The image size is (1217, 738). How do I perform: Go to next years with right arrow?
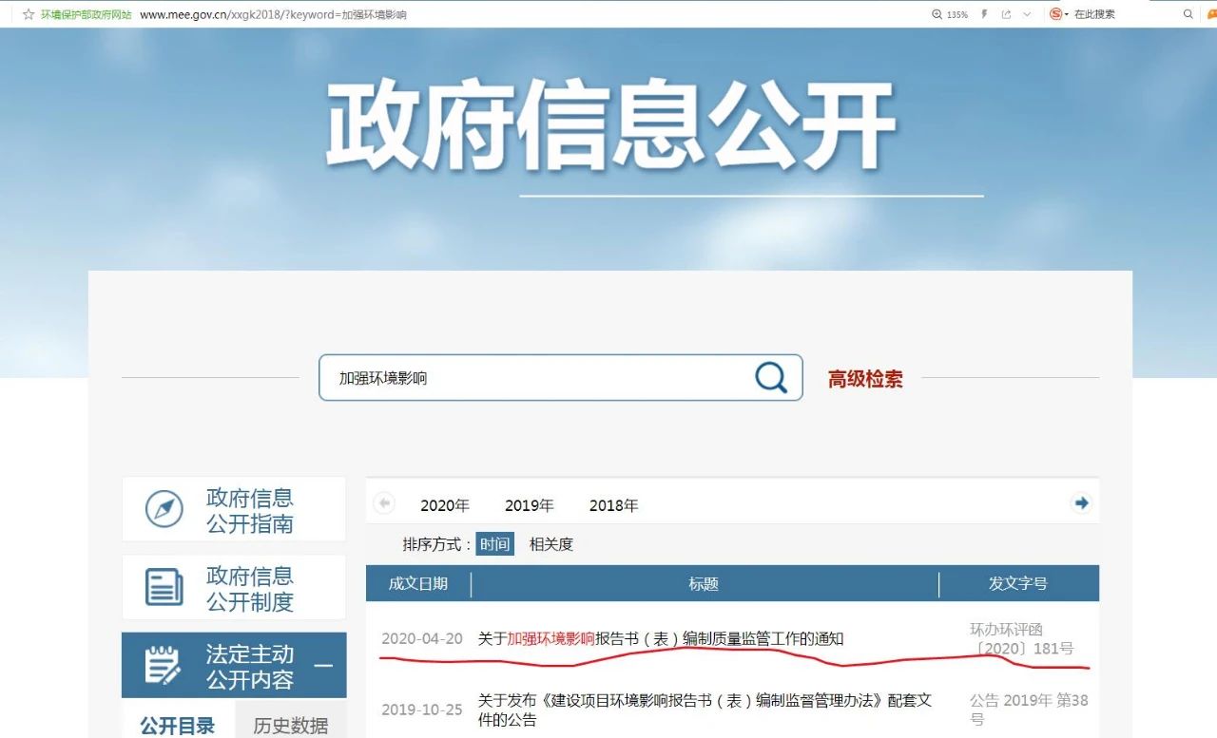point(1080,503)
